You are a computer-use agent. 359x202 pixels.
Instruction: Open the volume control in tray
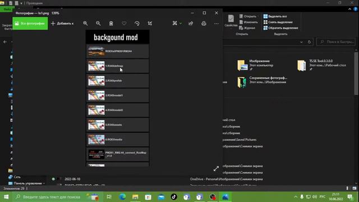pyautogui.click(x=315, y=197)
